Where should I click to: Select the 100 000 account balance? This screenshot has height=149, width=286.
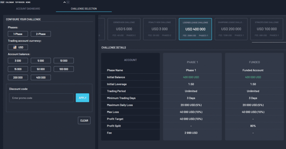pos(64,69)
